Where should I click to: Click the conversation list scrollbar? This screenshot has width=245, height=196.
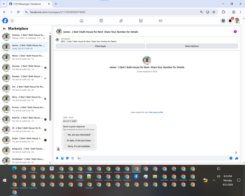click(50, 78)
